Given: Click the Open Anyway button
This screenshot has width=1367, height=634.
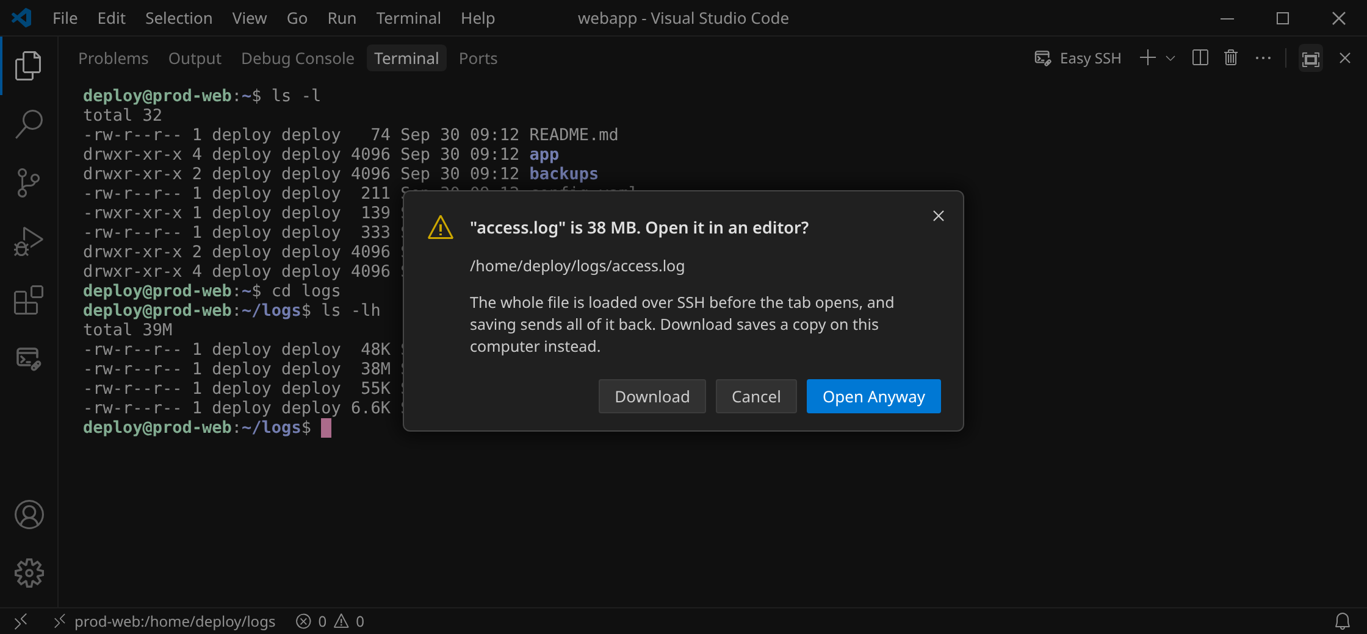Looking at the screenshot, I should click(873, 396).
